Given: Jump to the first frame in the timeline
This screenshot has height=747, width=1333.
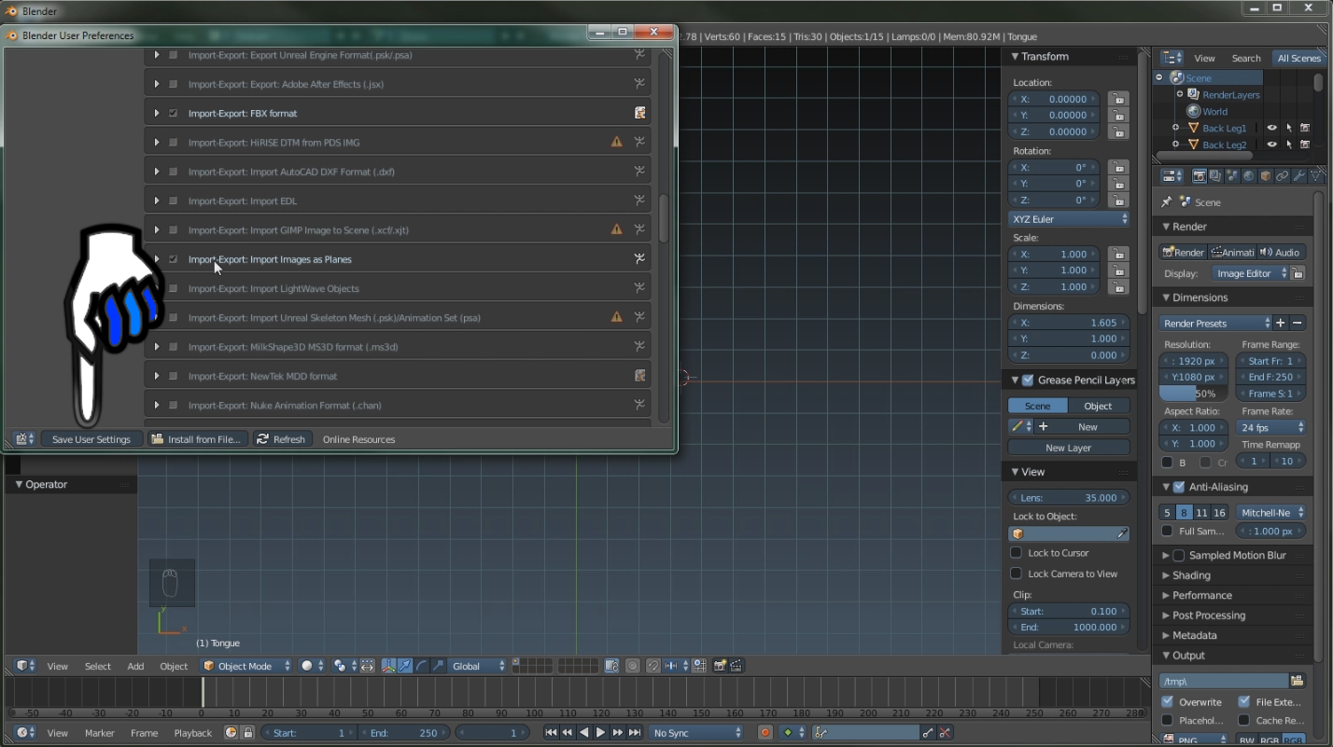Looking at the screenshot, I should 551,733.
